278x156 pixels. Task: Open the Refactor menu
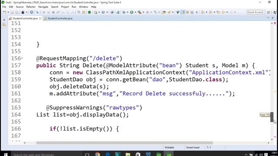click(x=31, y=7)
